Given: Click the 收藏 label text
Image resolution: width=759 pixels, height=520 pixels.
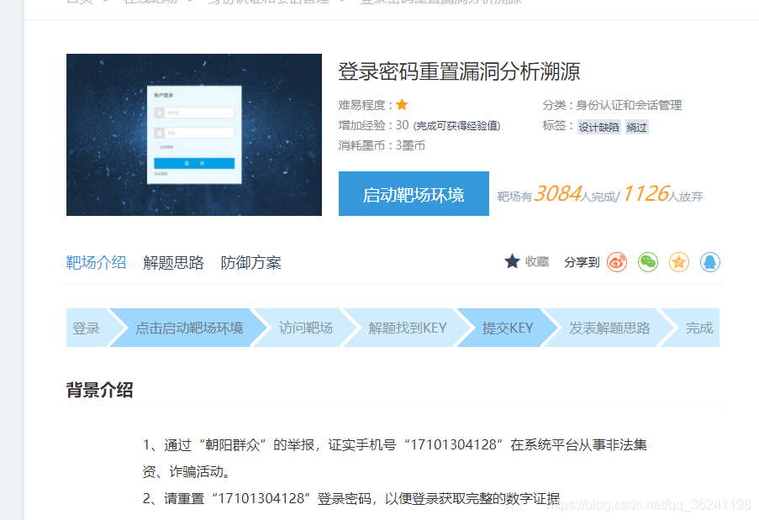Looking at the screenshot, I should coord(537,262).
